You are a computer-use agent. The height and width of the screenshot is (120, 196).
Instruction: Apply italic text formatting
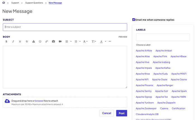13,41
